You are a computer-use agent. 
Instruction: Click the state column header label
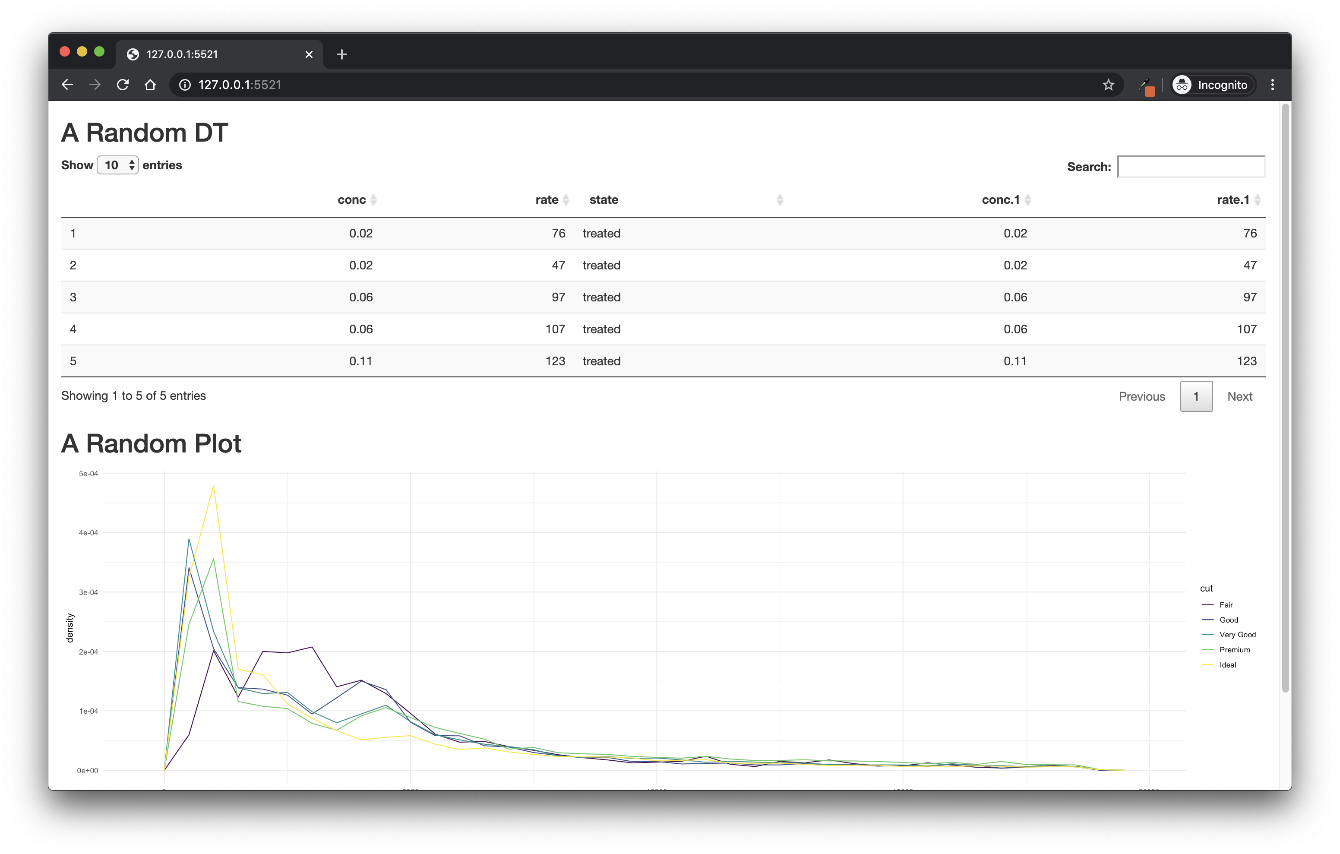[x=604, y=200]
